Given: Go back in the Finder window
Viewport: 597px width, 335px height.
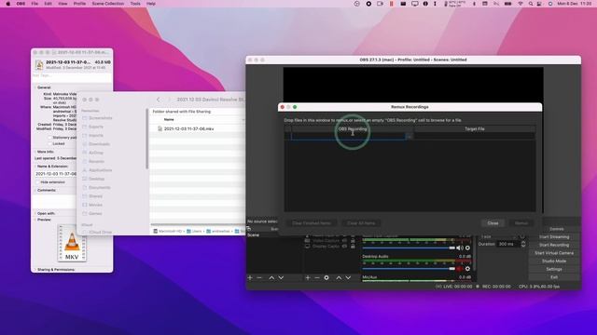Looking at the screenshot, I should (x=159, y=100).
